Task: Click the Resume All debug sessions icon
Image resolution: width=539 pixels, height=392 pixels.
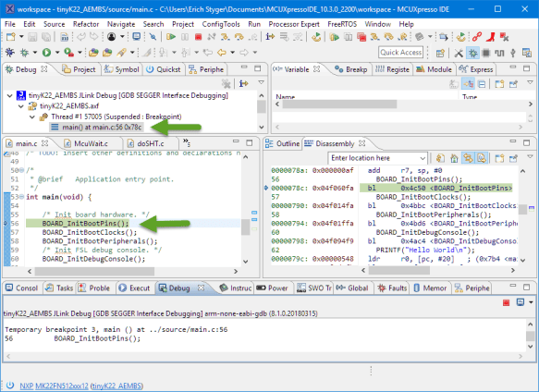Action: pyautogui.click(x=334, y=37)
